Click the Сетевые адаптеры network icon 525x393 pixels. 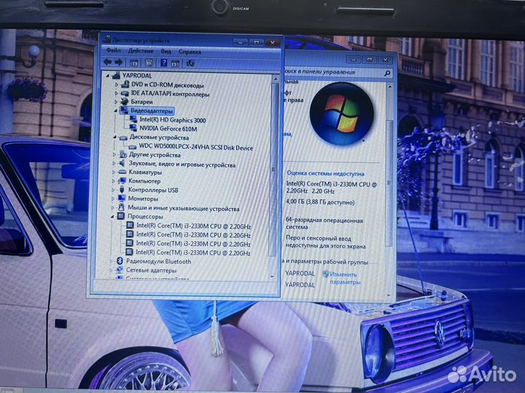119,270
